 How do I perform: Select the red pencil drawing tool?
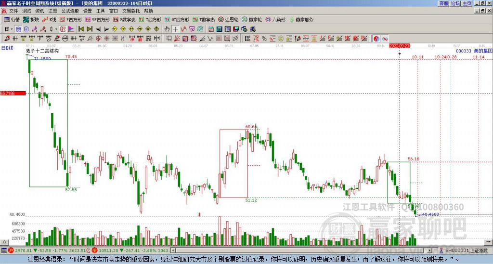point(6,39)
